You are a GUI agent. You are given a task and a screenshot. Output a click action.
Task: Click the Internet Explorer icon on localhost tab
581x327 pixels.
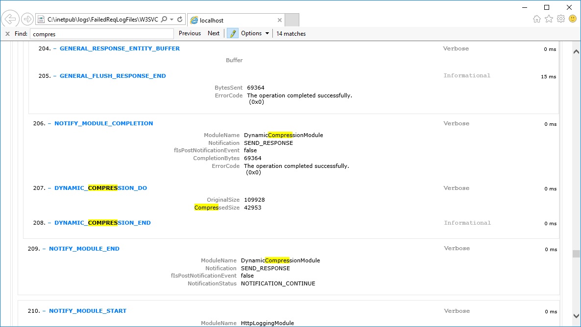click(194, 21)
